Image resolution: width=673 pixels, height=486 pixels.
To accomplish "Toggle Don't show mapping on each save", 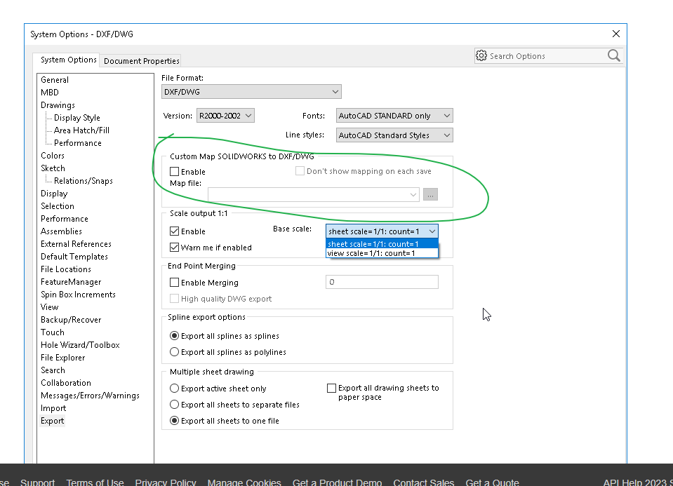I will (300, 171).
